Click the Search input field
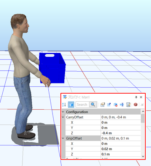The height and width of the screenshot is (166, 151). click(x=83, y=105)
